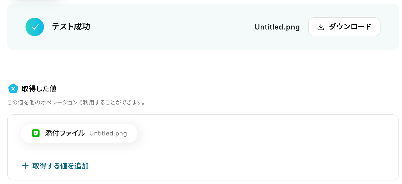Click the download arrow icon
The height and width of the screenshot is (184, 402).
click(321, 27)
